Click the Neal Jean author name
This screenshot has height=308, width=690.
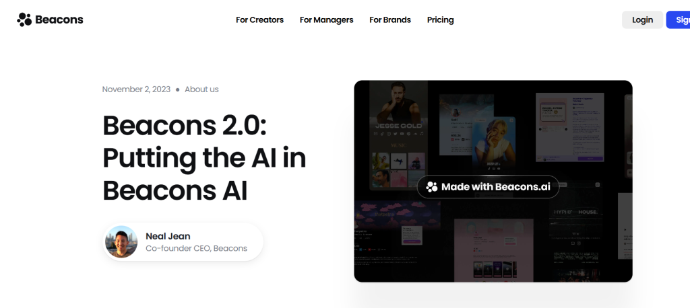[x=168, y=237]
